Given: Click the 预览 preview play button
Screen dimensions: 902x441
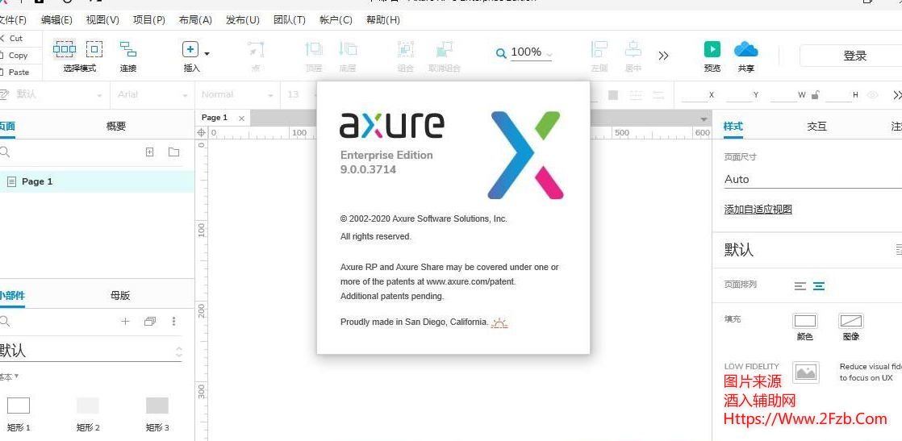Looking at the screenshot, I should (712, 49).
